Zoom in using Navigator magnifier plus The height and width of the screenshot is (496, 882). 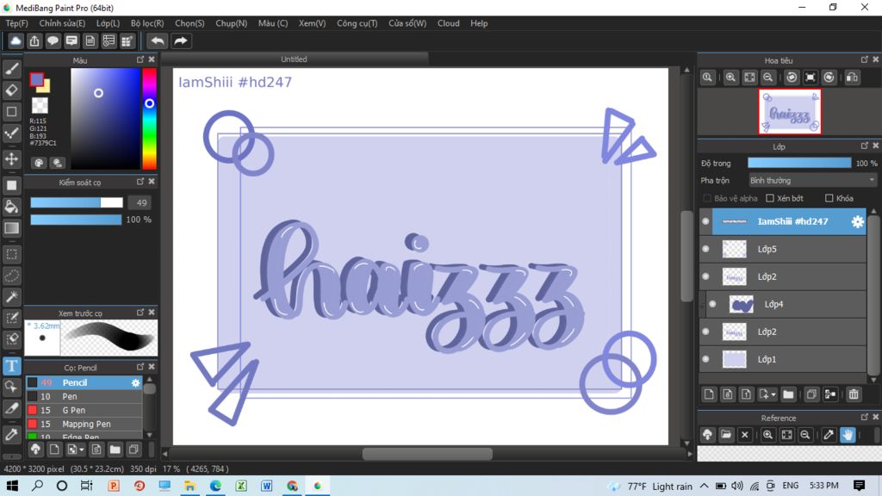click(730, 77)
